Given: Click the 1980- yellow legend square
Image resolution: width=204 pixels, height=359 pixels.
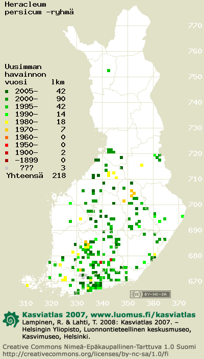Looking at the screenshot, I should (7, 122).
